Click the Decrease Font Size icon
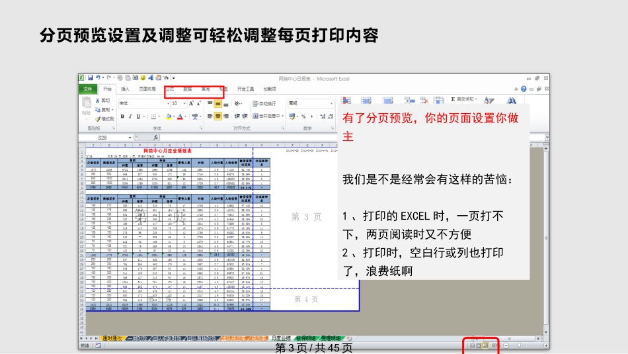This screenshot has height=354, width=628. (199, 103)
